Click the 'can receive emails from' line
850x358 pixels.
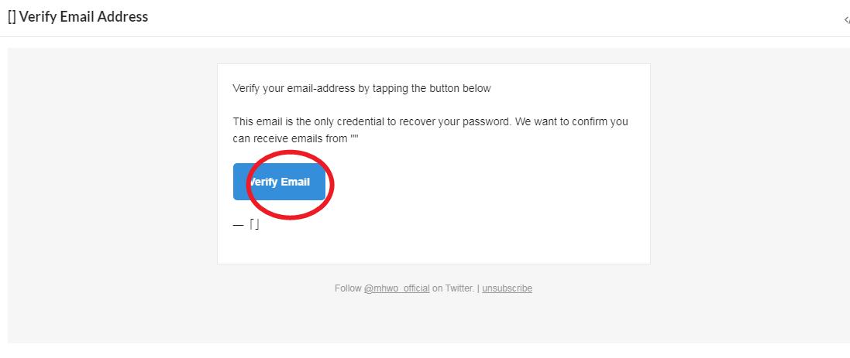coord(290,138)
